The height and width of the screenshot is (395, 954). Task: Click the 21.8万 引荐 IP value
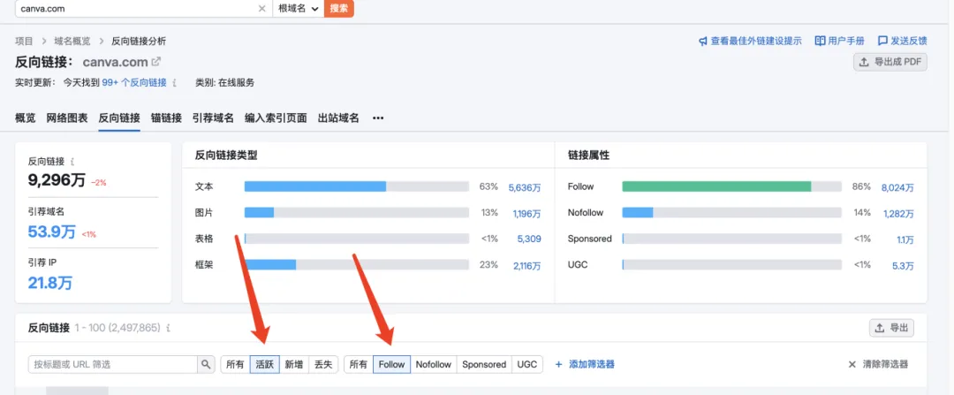pos(49,283)
